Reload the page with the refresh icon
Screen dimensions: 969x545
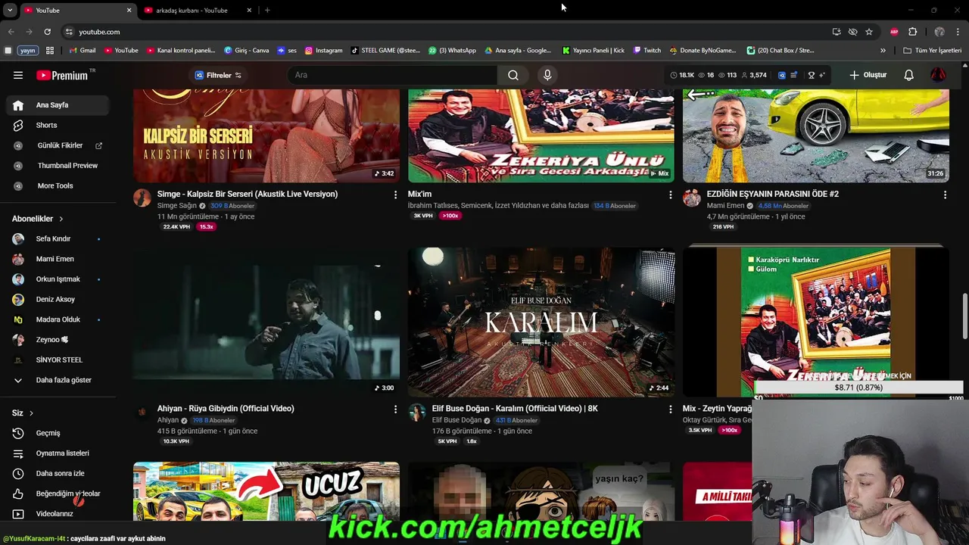[47, 32]
